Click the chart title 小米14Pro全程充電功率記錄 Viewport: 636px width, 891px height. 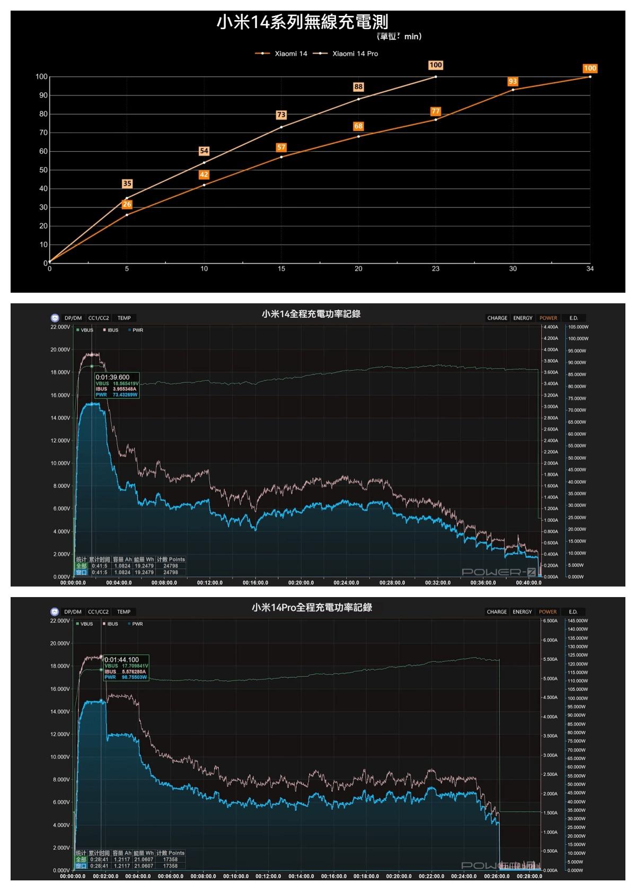312,608
